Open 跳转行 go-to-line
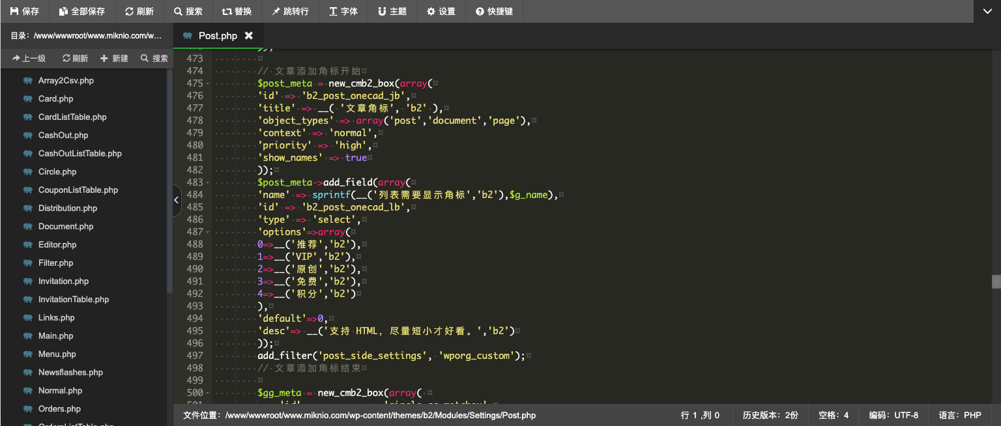The height and width of the screenshot is (426, 1001). (x=291, y=12)
